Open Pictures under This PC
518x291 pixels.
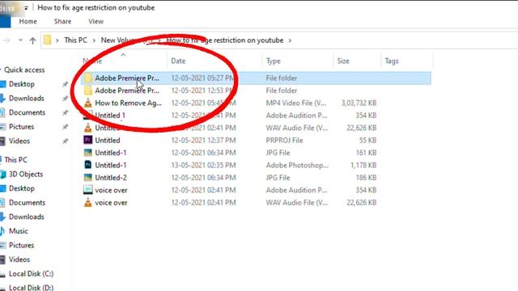tap(22, 245)
